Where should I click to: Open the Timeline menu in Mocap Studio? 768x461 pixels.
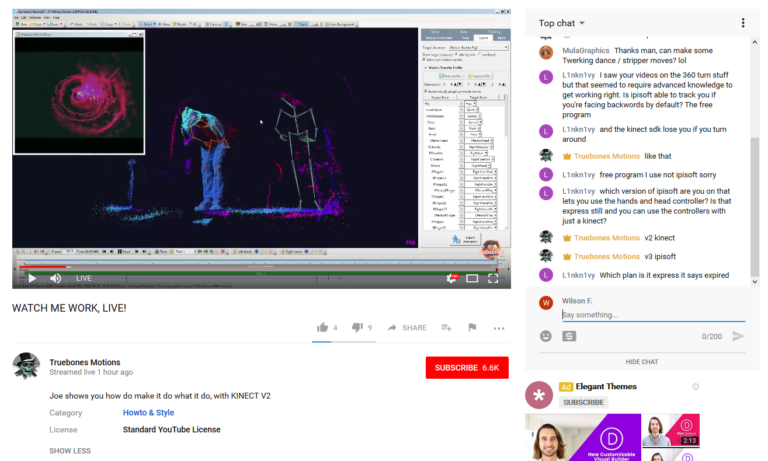point(35,18)
